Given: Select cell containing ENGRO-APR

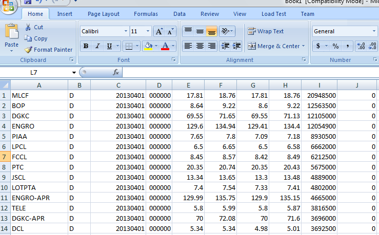Looking at the screenshot, I should [x=31, y=198].
